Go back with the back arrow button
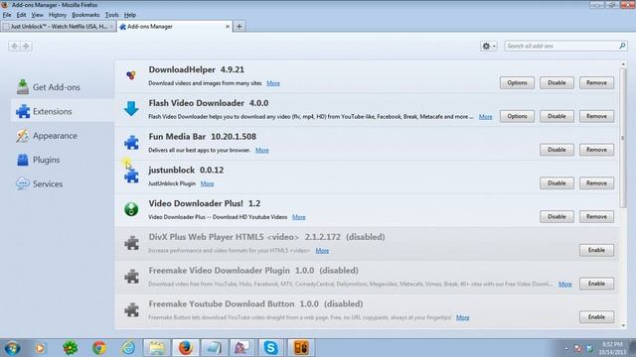This screenshot has width=636, height=357. (x=14, y=47)
